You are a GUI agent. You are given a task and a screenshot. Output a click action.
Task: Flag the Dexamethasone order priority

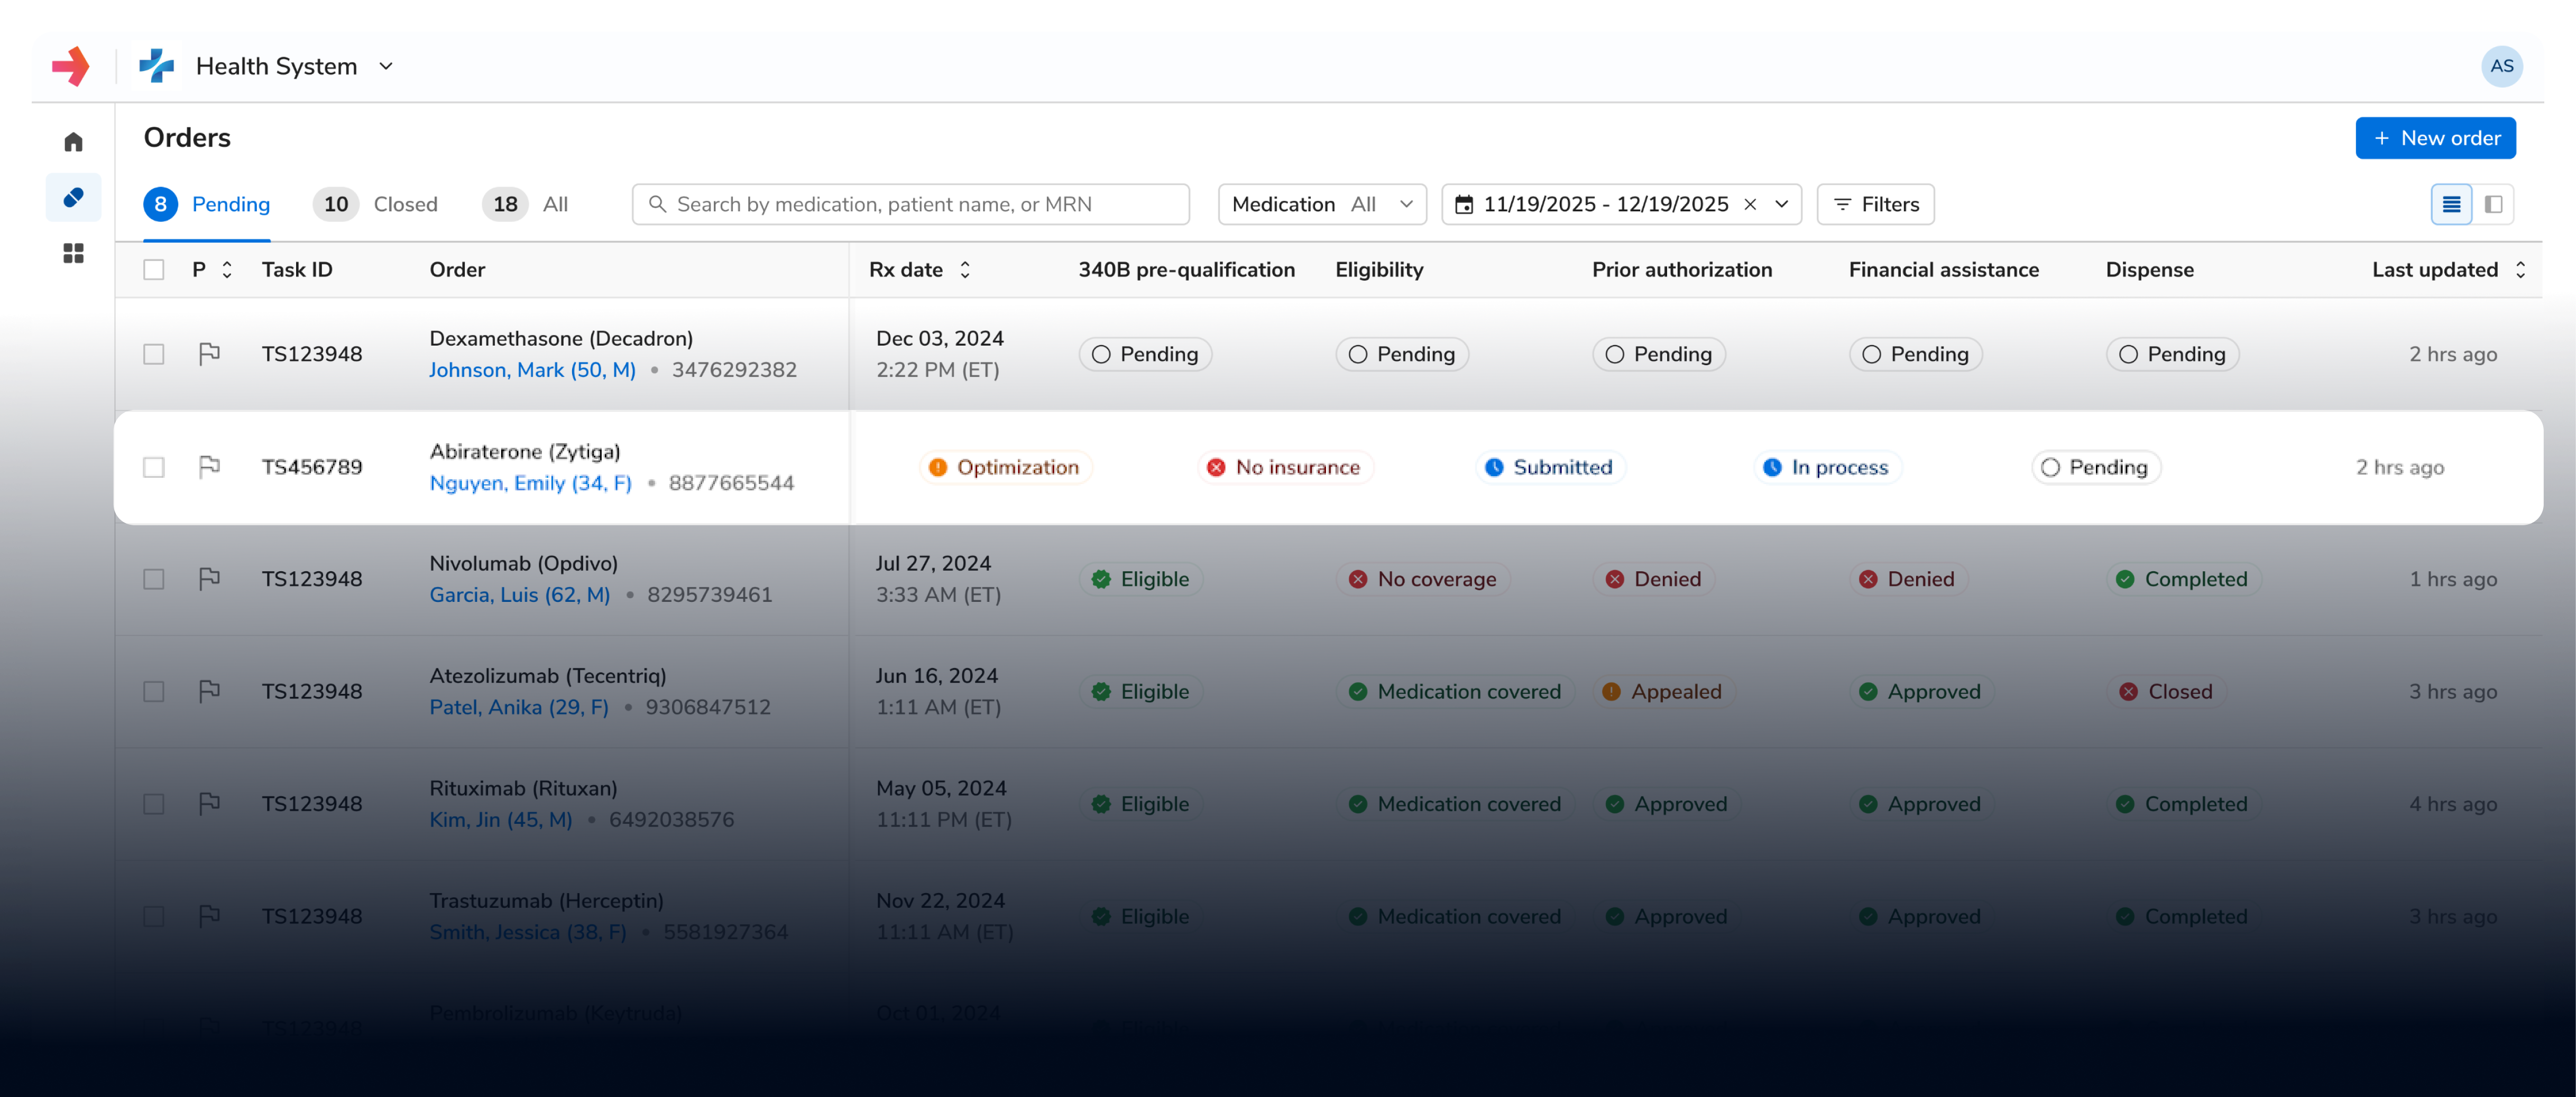click(209, 354)
